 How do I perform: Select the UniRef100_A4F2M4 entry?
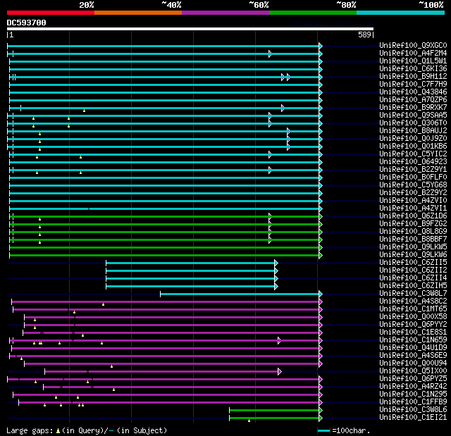click(413, 53)
